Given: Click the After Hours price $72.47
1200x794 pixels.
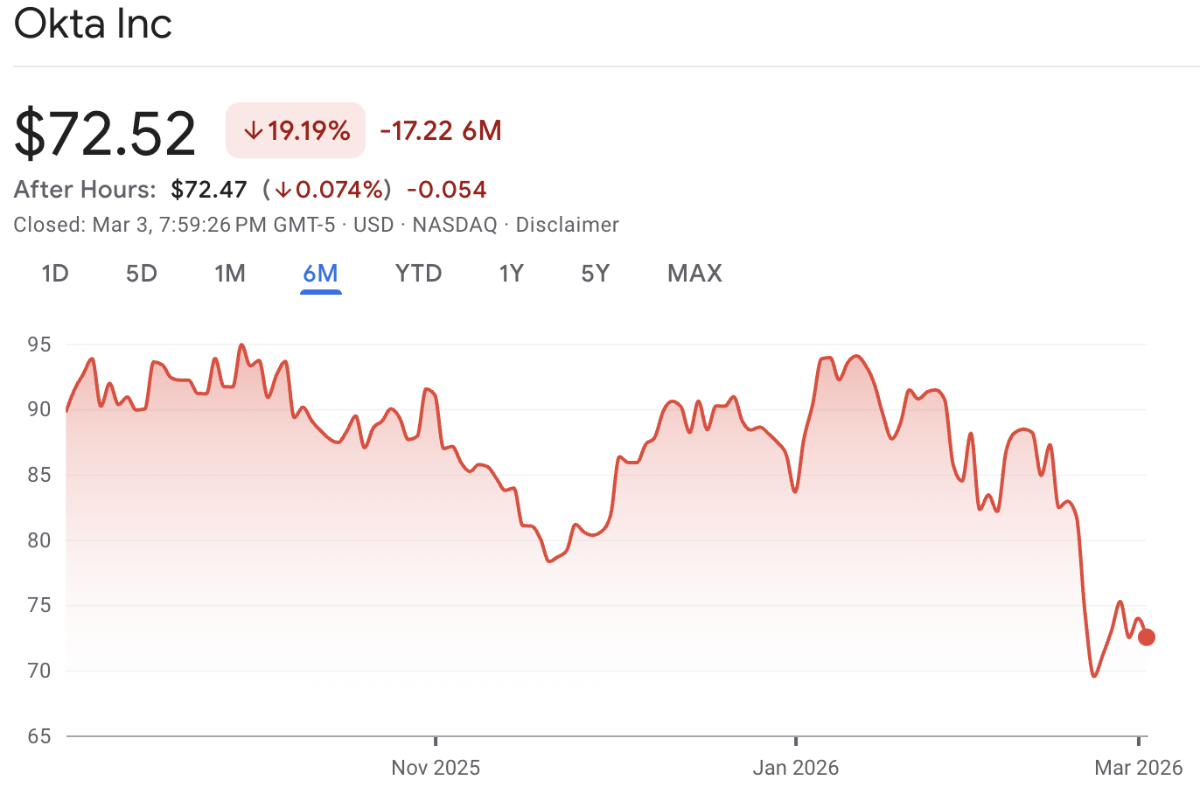Looking at the screenshot, I should point(208,189).
